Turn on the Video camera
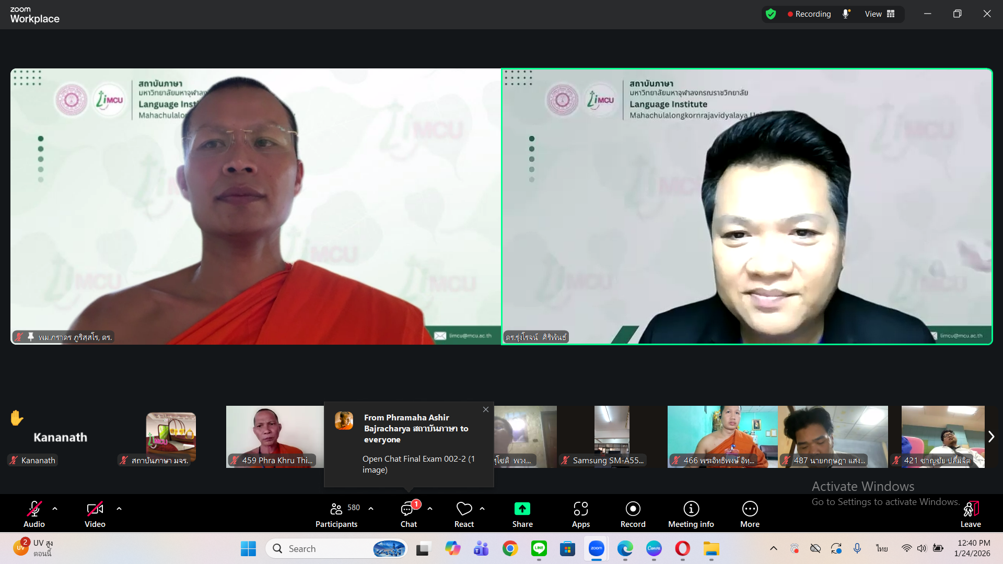 tap(95, 509)
